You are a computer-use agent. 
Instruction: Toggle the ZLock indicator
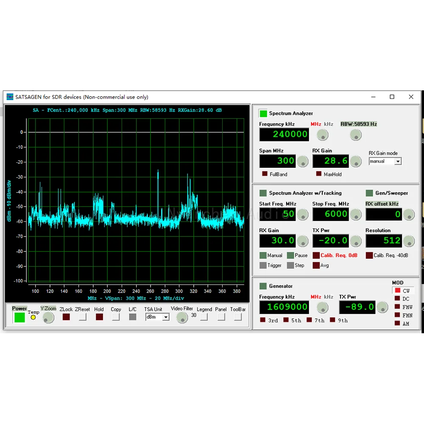tap(66, 317)
